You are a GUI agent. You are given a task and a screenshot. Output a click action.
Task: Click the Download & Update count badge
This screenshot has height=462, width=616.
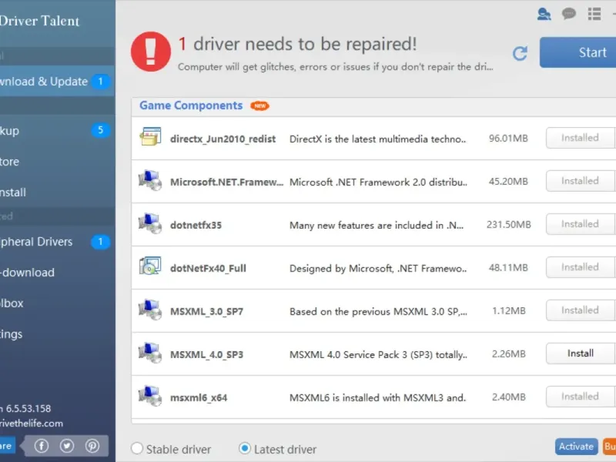pos(101,82)
